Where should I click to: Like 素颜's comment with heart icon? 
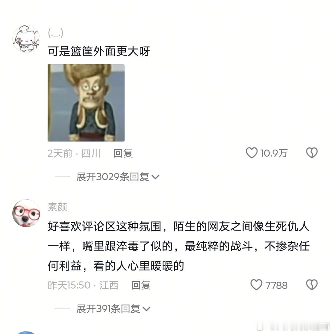pyautogui.click(x=256, y=285)
